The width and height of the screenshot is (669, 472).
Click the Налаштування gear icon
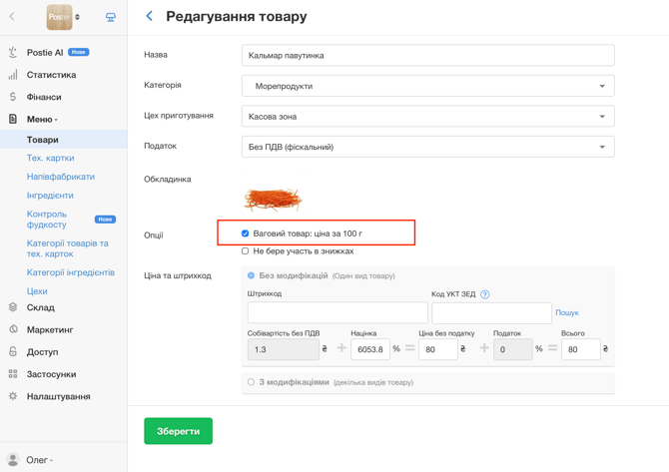(13, 396)
